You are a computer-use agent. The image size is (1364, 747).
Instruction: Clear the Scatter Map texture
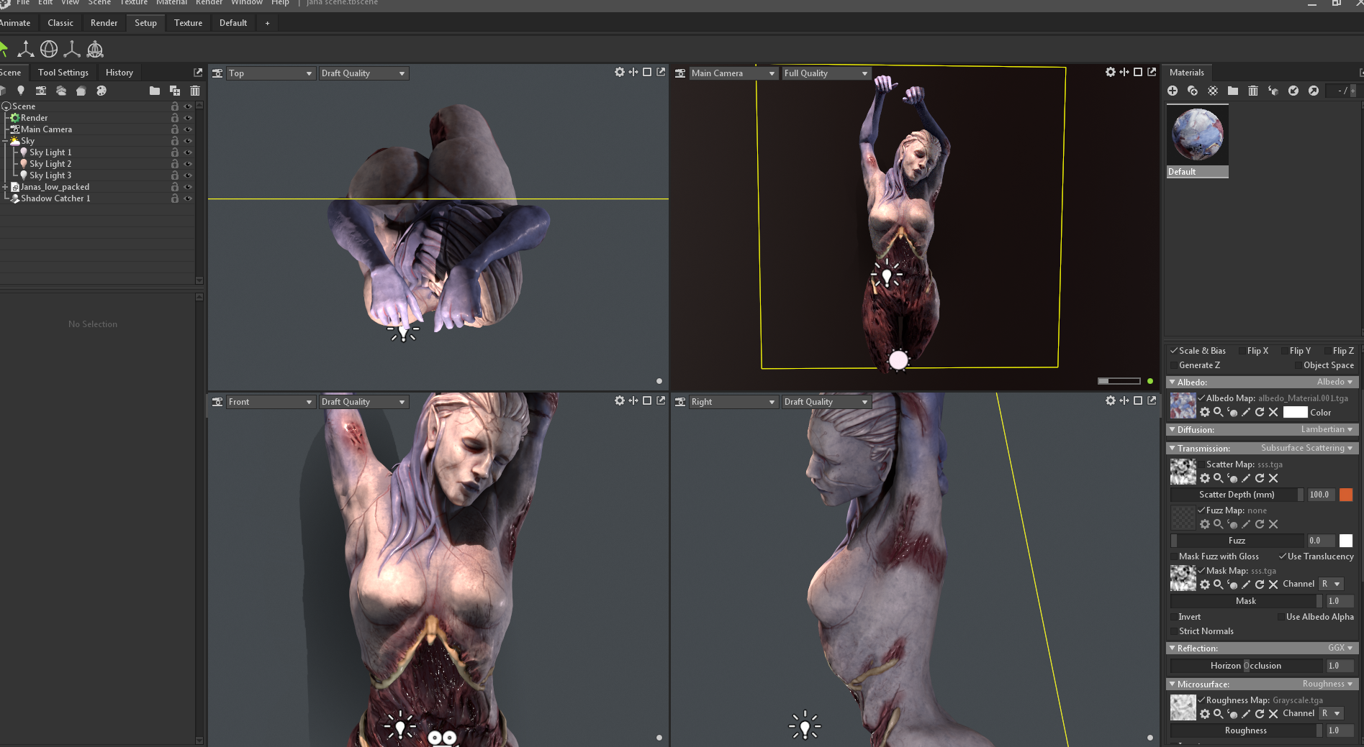tap(1273, 478)
